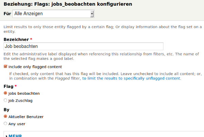Click into the Bezeichner text field

click(83, 46)
